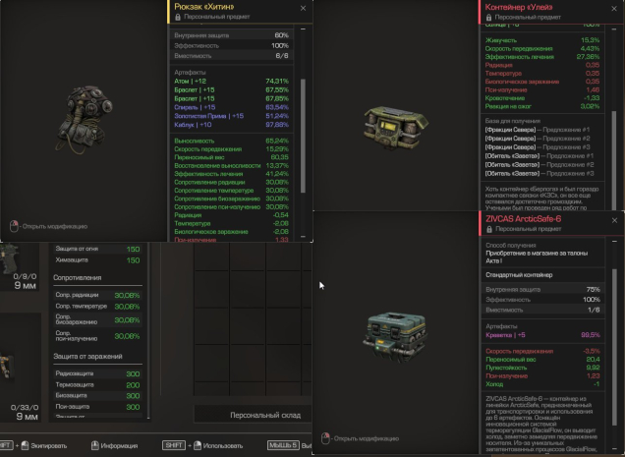
Task: Click the Атом +12 artifact entry
Action: 231,81
